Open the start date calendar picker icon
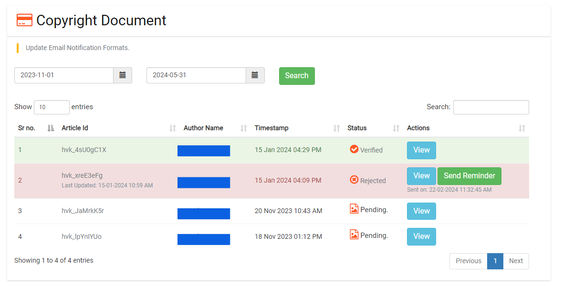The height and width of the screenshot is (287, 563). 123,75
